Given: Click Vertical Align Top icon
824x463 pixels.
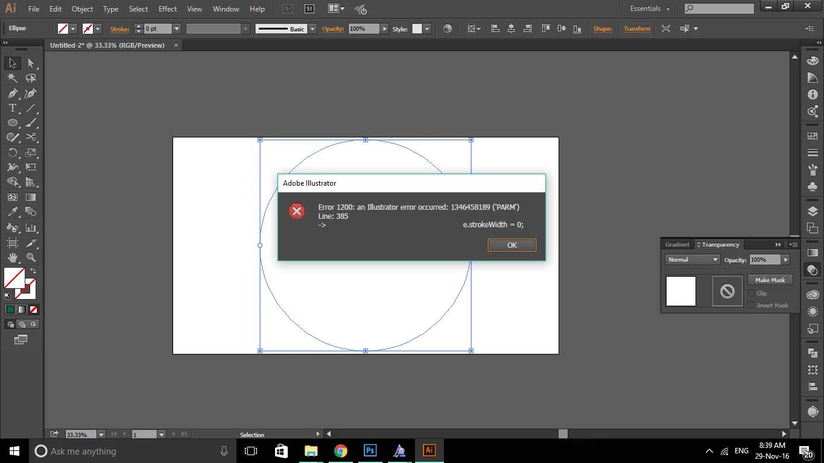Looking at the screenshot, I should coord(545,28).
